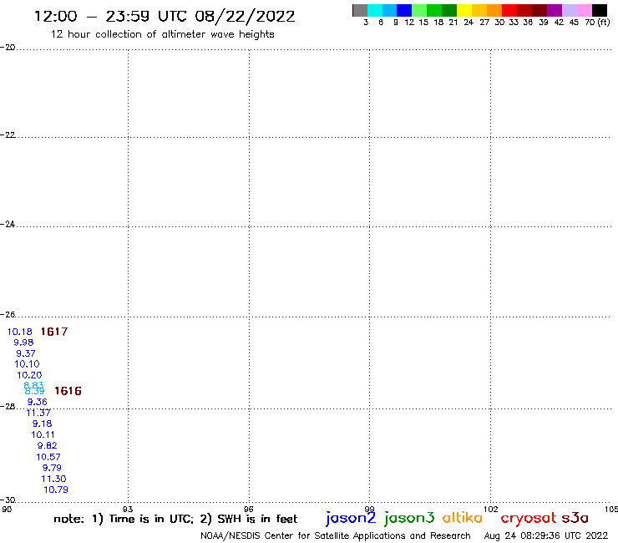This screenshot has width=618, height=543.
Task: Click the bright red 30–33 ft swatch
Action: click(x=509, y=10)
